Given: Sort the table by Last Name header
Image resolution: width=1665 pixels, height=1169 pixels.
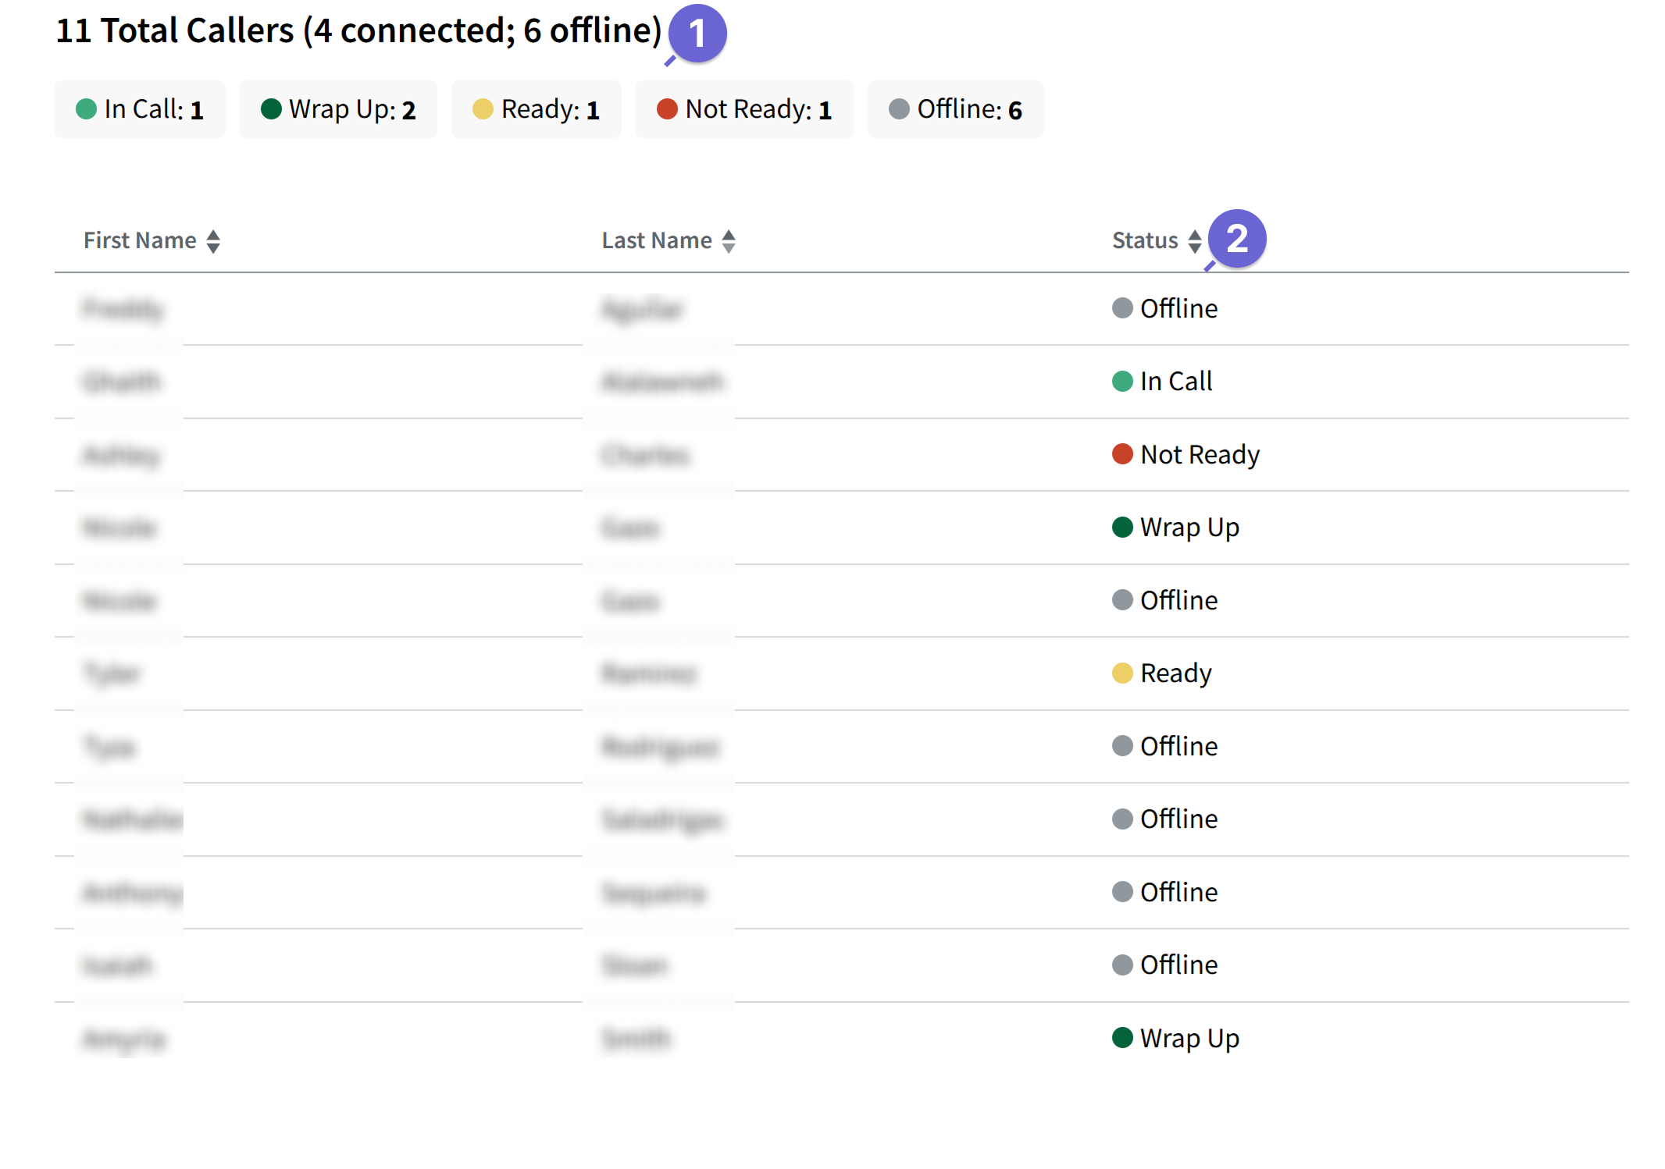Looking at the screenshot, I should [656, 240].
